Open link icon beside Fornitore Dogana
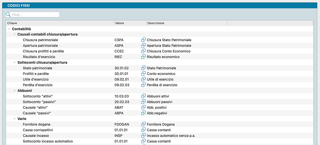The image size is (320, 145). [x=143, y=124]
